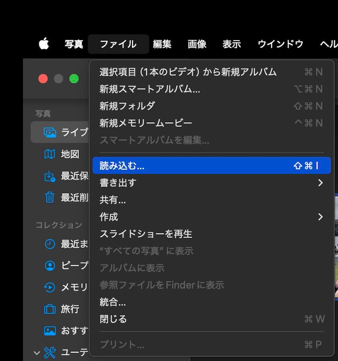Click the Library (ライブラリ) sidebar icon
Viewport: 338px width, 361px height.
pyautogui.click(x=50, y=133)
